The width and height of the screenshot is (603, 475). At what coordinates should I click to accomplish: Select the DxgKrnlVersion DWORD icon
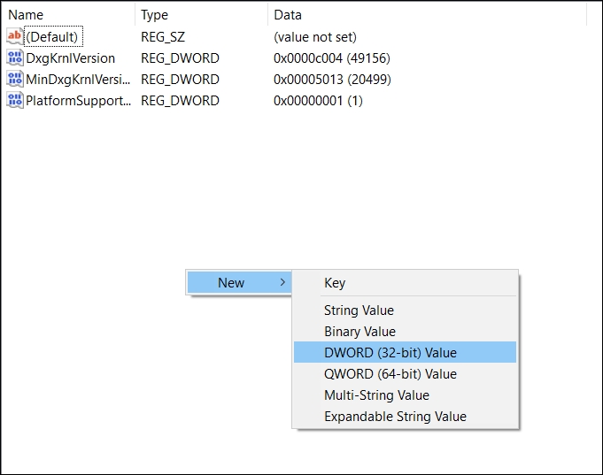tap(15, 57)
